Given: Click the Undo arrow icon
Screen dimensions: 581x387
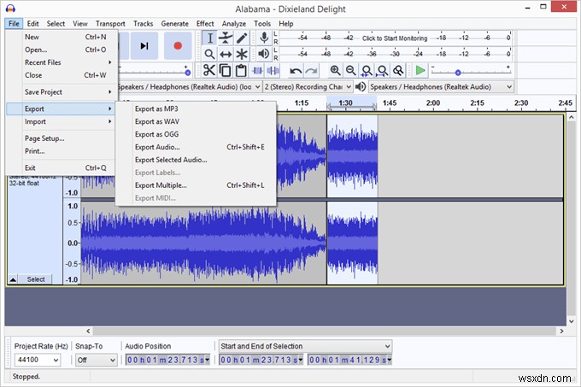Looking at the screenshot, I should [296, 70].
